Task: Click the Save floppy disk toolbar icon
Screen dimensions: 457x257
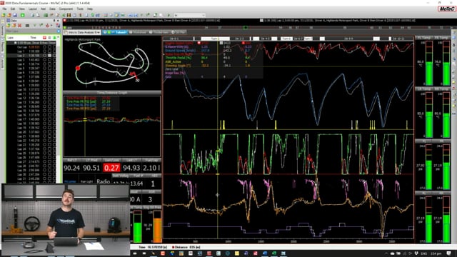Action: (14, 15)
